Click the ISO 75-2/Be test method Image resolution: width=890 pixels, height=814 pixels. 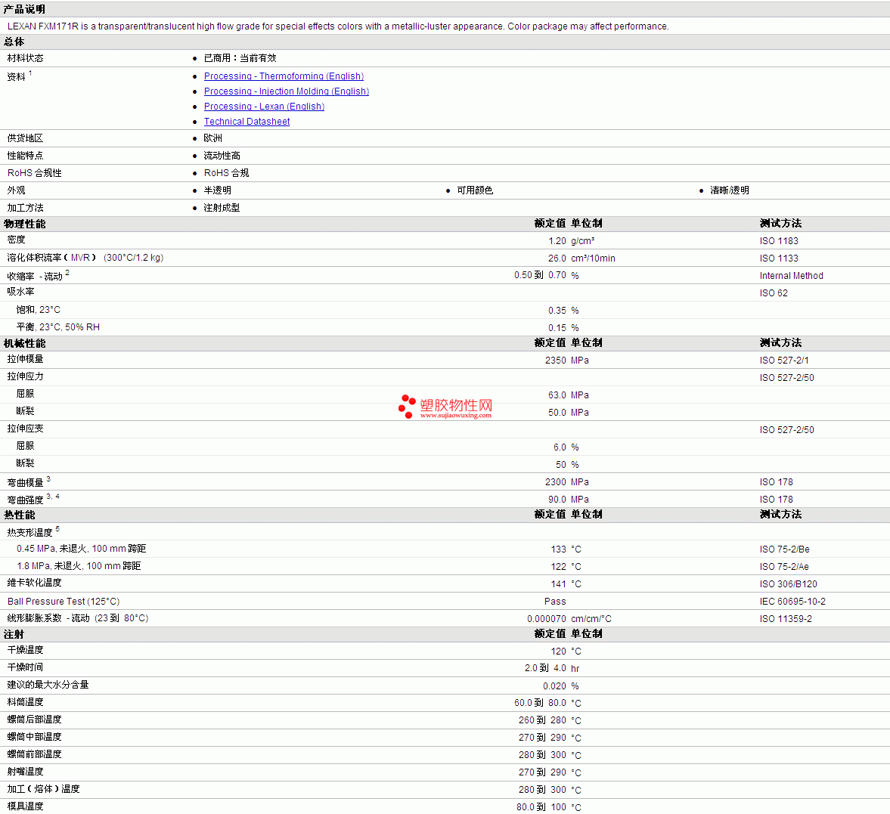point(784,549)
